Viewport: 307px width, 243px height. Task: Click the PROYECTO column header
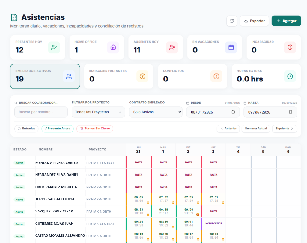coord(97,150)
